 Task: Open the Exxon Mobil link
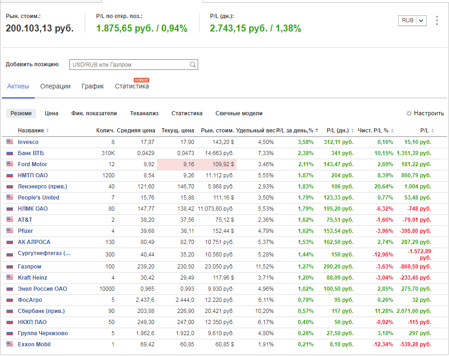click(34, 344)
